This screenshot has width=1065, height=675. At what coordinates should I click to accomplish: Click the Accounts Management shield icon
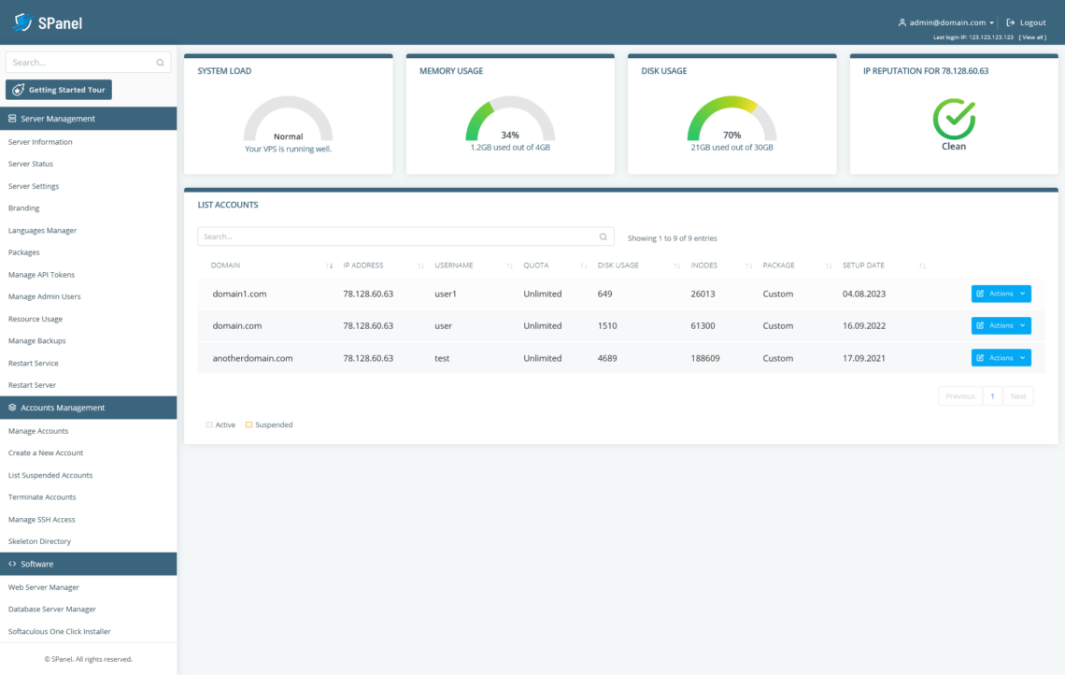tap(11, 407)
